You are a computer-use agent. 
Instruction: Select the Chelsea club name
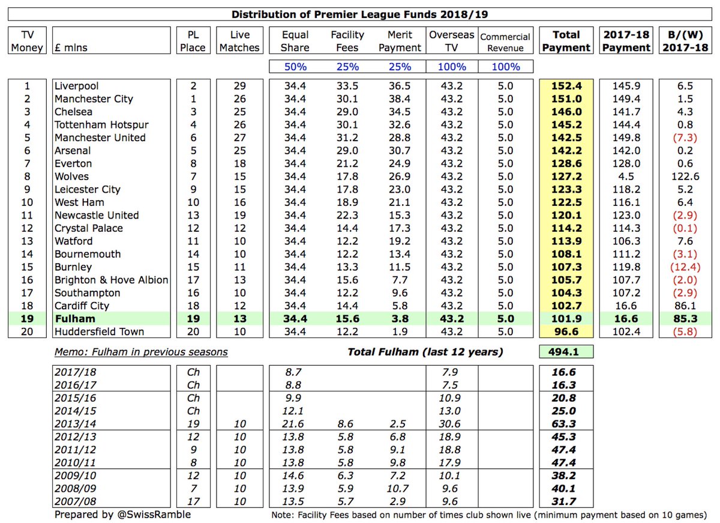(x=72, y=112)
